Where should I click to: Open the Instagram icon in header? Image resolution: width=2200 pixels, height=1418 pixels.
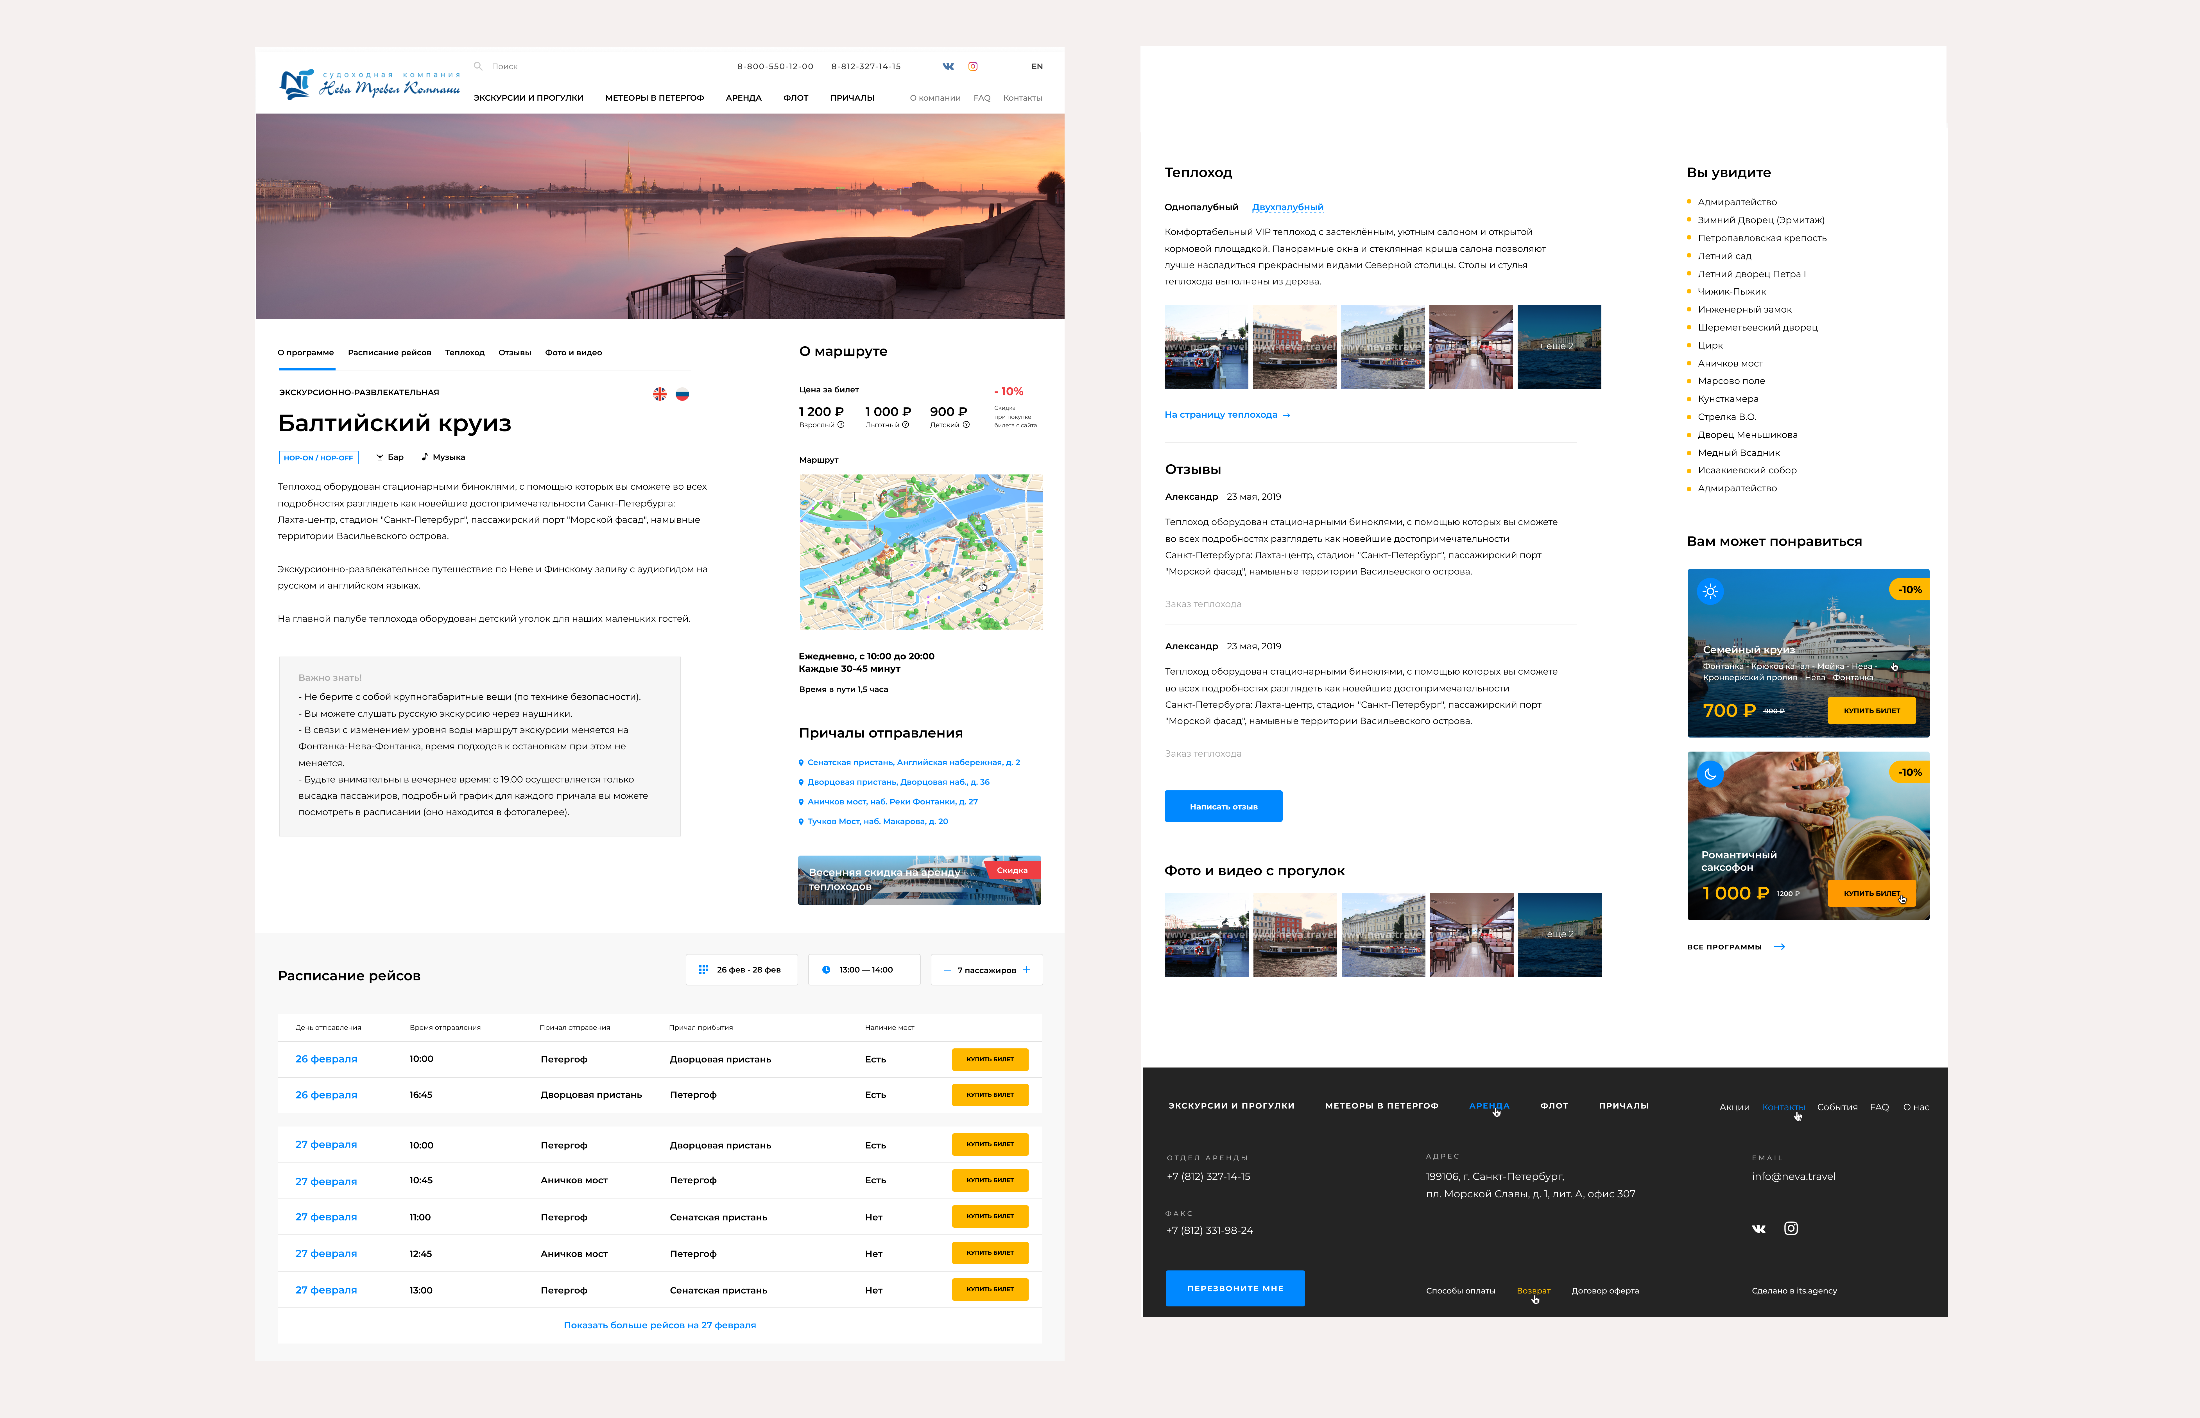pos(973,66)
